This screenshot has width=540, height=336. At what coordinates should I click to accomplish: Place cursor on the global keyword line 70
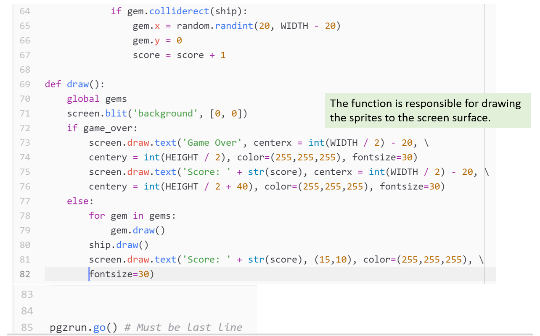click(83, 99)
